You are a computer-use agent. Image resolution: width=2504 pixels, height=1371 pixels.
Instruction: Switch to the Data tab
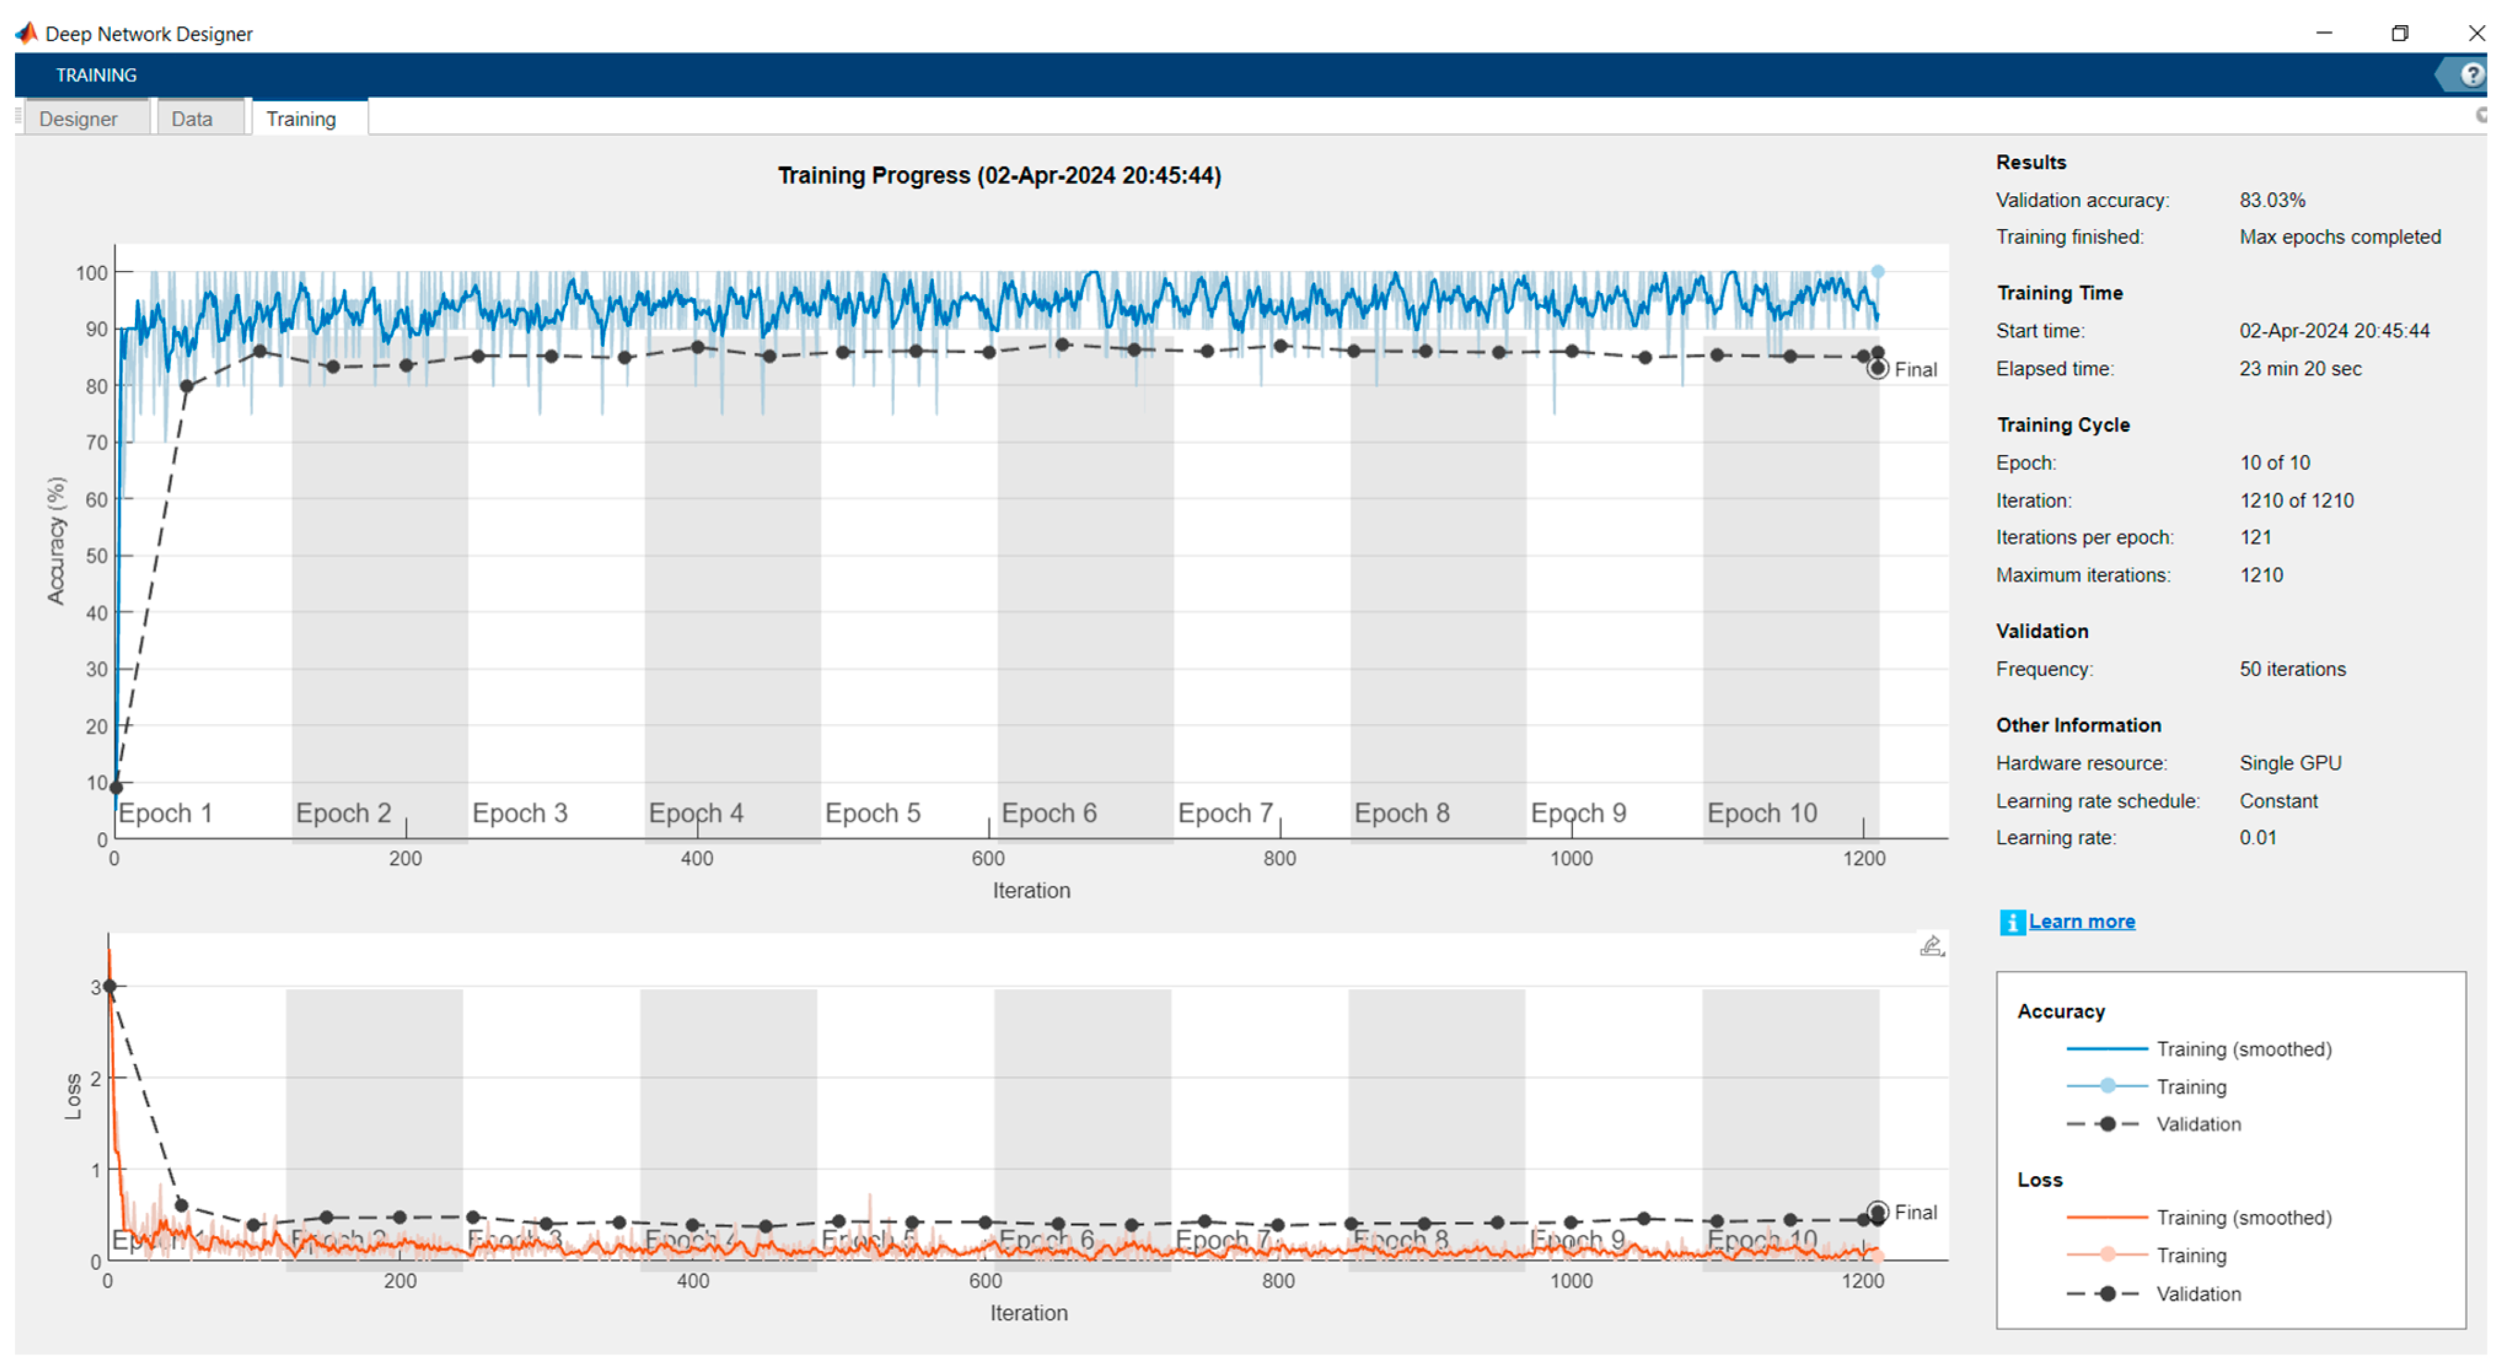(x=191, y=118)
